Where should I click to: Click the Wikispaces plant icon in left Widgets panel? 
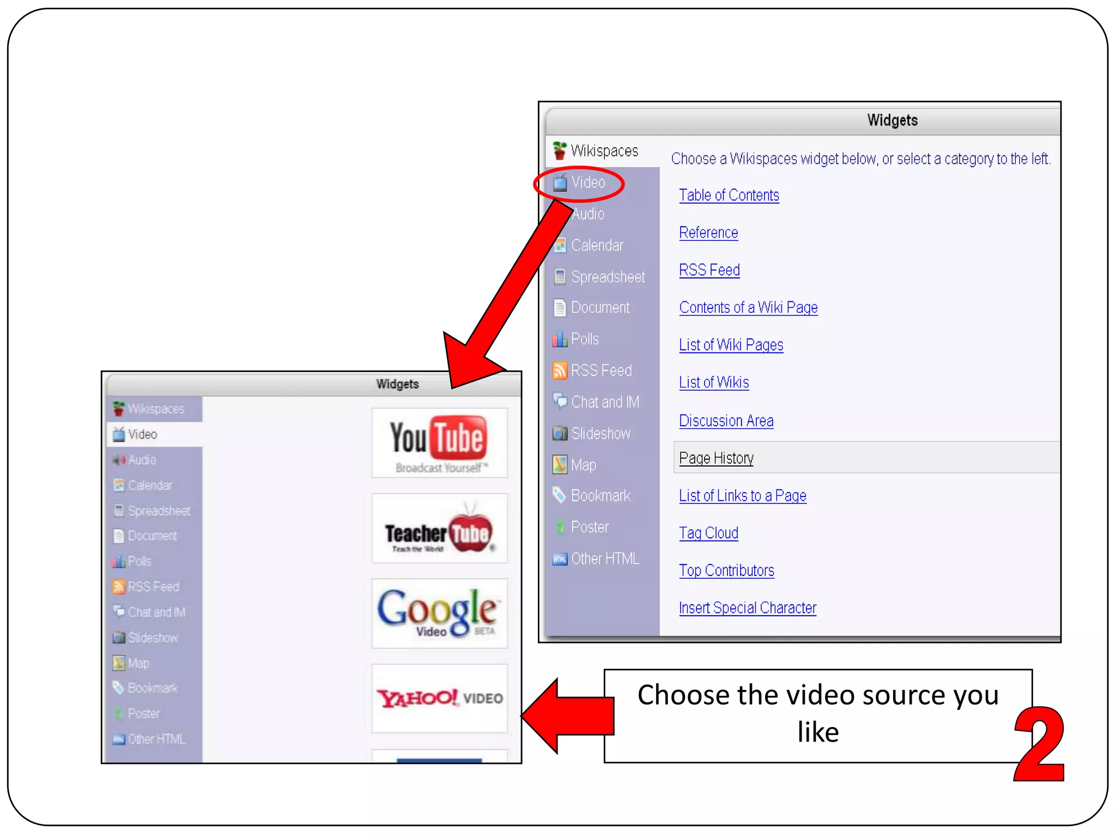tap(118, 408)
